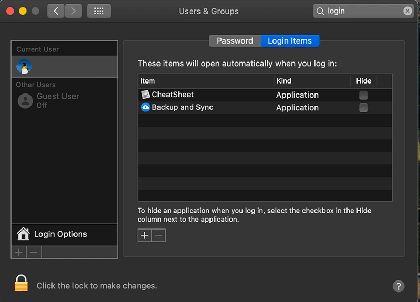The image size is (420, 302).
Task: Enable Hide checkbox for CheatSheet
Action: [x=363, y=95]
